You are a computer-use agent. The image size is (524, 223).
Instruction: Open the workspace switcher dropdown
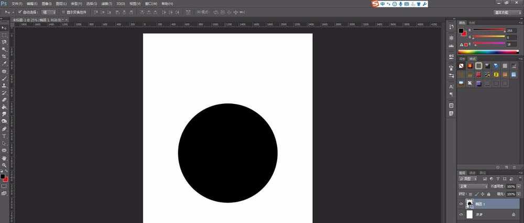pyautogui.click(x=507, y=11)
